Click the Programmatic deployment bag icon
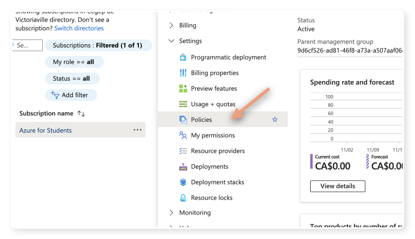The width and height of the screenshot is (415, 239). [x=183, y=57]
